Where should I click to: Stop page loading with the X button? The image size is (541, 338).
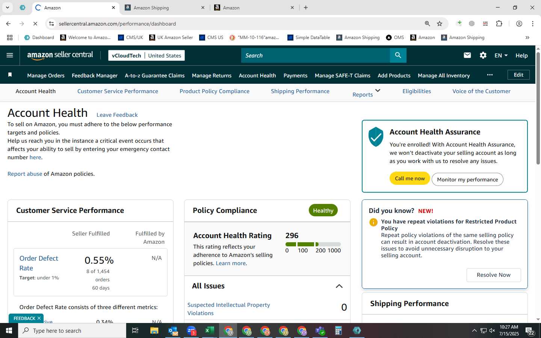click(x=35, y=24)
